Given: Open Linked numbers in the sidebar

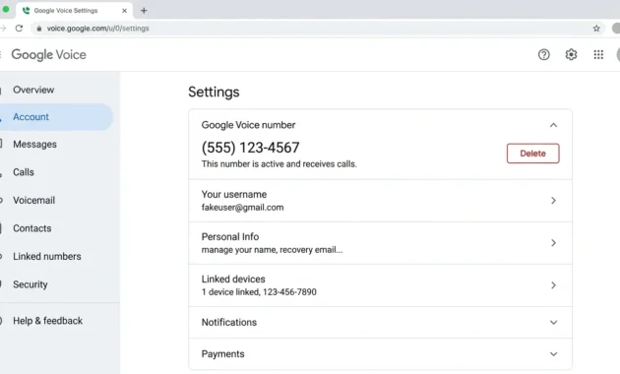Looking at the screenshot, I should pos(47,256).
